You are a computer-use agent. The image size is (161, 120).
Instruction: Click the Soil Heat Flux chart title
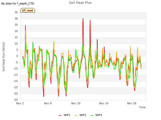tap(80, 3)
